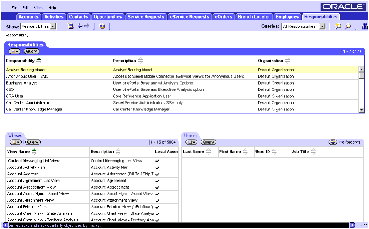Viewport: 369px width, 229px height.
Task: Sort by Responsibility column arrows
Action: click(x=39, y=61)
